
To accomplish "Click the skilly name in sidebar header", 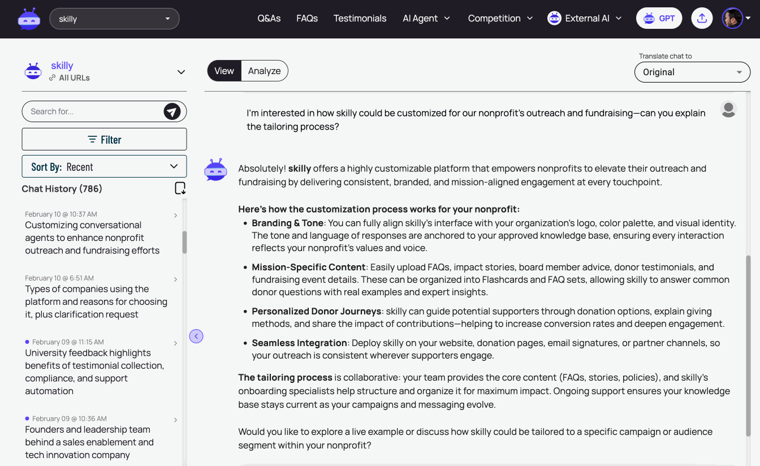I will (x=62, y=66).
